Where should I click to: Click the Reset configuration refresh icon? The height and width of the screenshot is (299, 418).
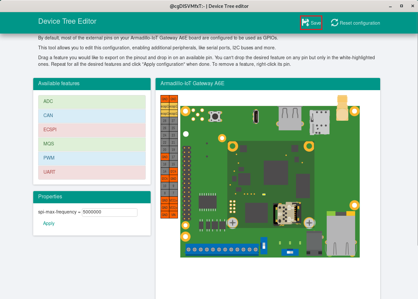pyautogui.click(x=334, y=23)
